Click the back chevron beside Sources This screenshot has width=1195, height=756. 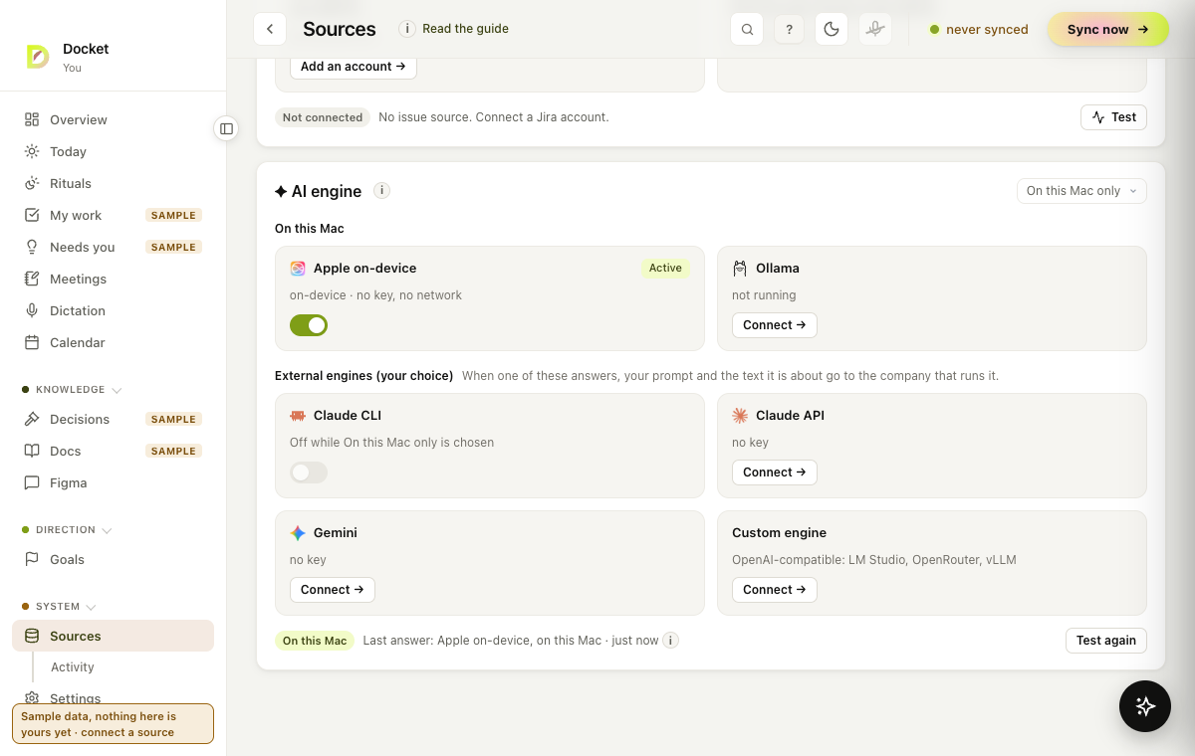tap(270, 29)
